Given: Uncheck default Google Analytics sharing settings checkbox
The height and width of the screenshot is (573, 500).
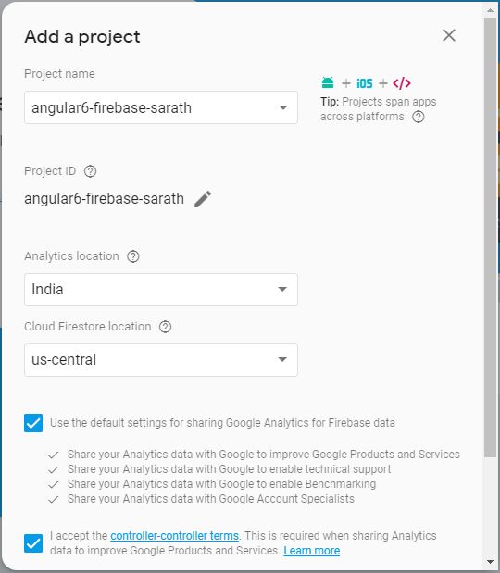Looking at the screenshot, I should 33,423.
